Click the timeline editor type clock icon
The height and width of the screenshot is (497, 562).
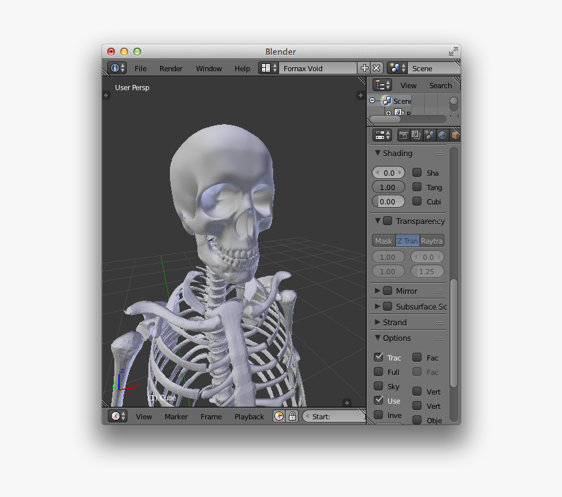(x=118, y=416)
